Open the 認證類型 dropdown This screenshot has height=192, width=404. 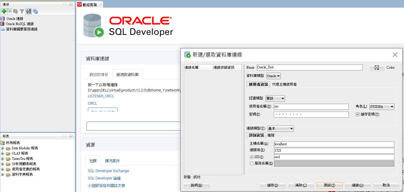click(275, 98)
